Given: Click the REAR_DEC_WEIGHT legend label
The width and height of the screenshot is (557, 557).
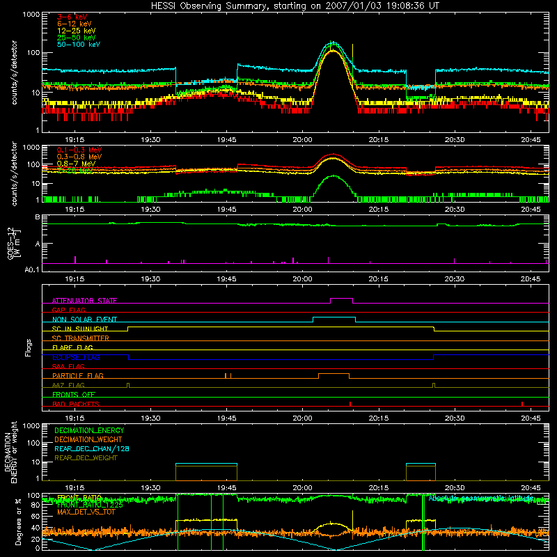Looking at the screenshot, I should 86,458.
